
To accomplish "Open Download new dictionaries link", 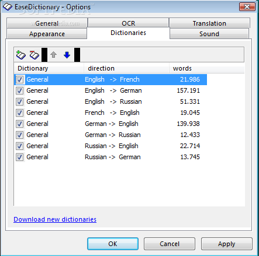I will point(55,219).
